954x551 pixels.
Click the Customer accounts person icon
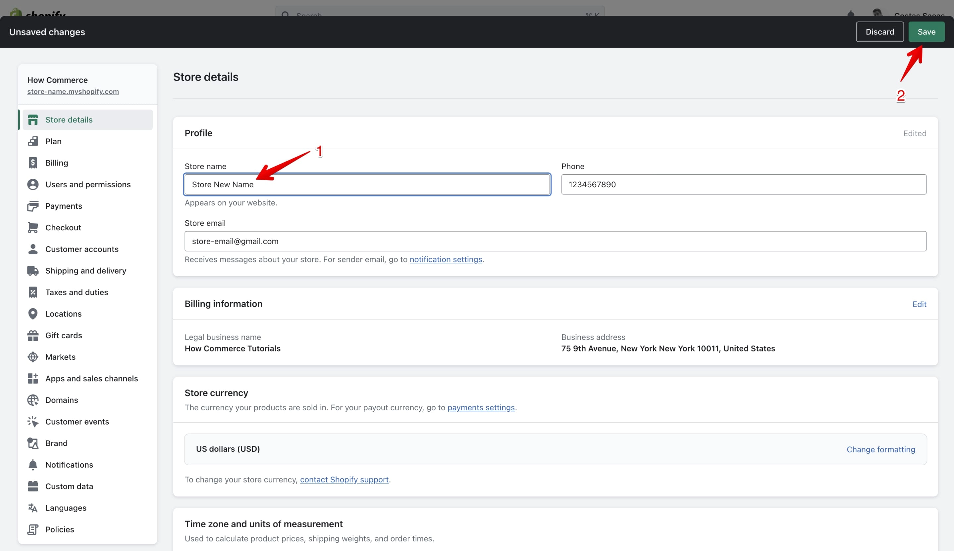click(x=33, y=249)
